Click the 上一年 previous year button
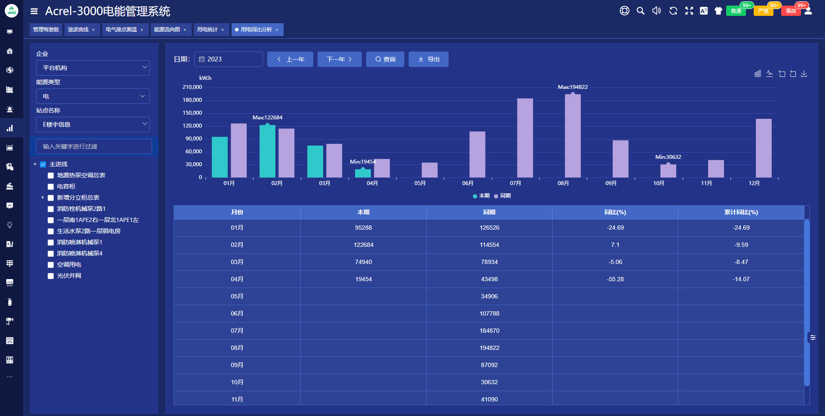Screen dimensions: 825x416 290,59
